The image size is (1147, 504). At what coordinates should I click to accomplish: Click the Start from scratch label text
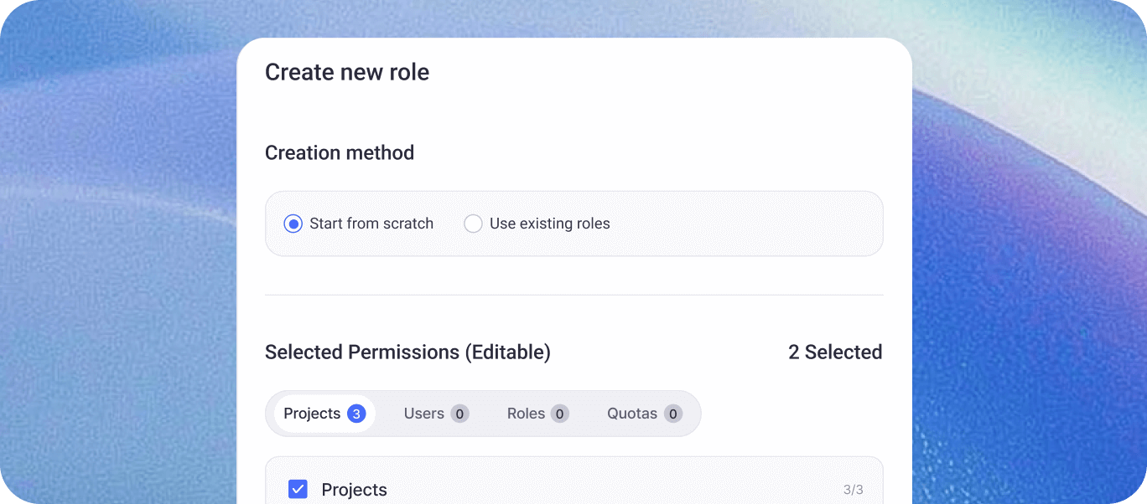(371, 224)
